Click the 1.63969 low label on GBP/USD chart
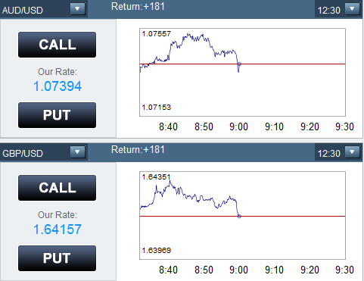Viewport: 364px width, 281px height. 157,251
